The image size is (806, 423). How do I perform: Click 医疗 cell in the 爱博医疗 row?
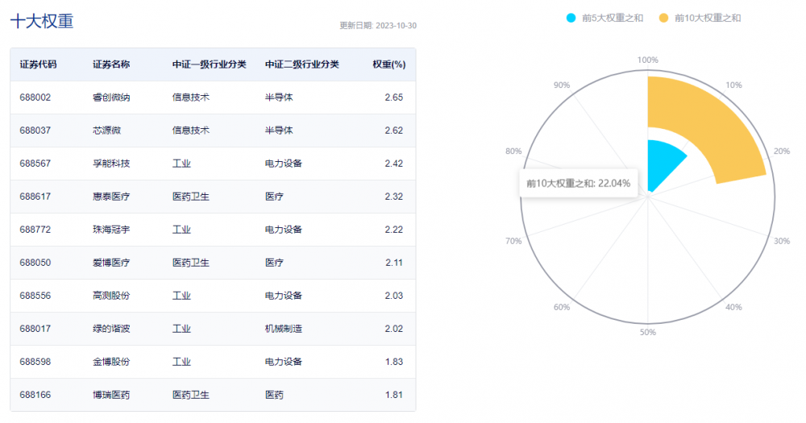[274, 263]
